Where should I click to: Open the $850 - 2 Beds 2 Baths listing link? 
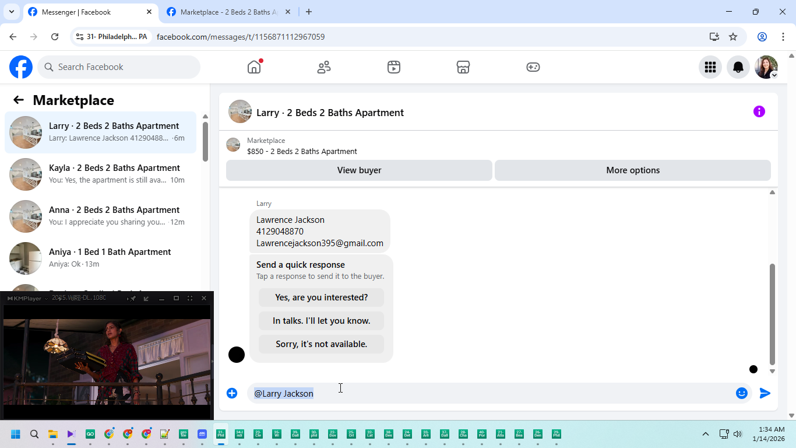click(x=302, y=151)
